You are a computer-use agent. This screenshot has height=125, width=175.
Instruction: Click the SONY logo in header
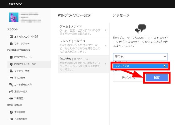point(15,4)
